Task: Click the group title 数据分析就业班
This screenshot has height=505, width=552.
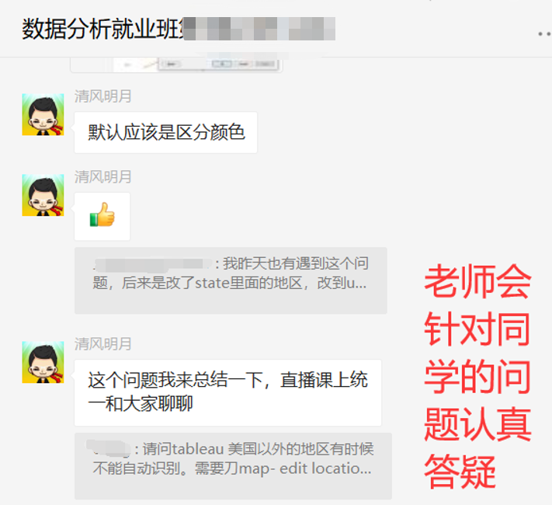Action: click(x=102, y=29)
